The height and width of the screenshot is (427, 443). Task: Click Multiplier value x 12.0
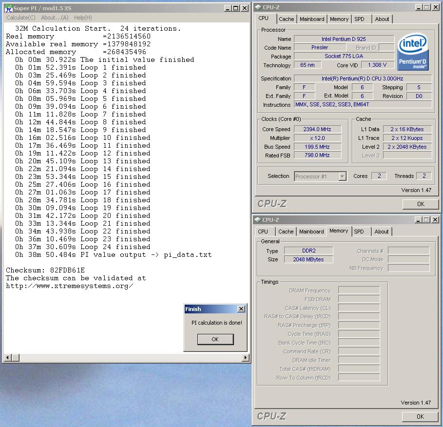coord(317,138)
